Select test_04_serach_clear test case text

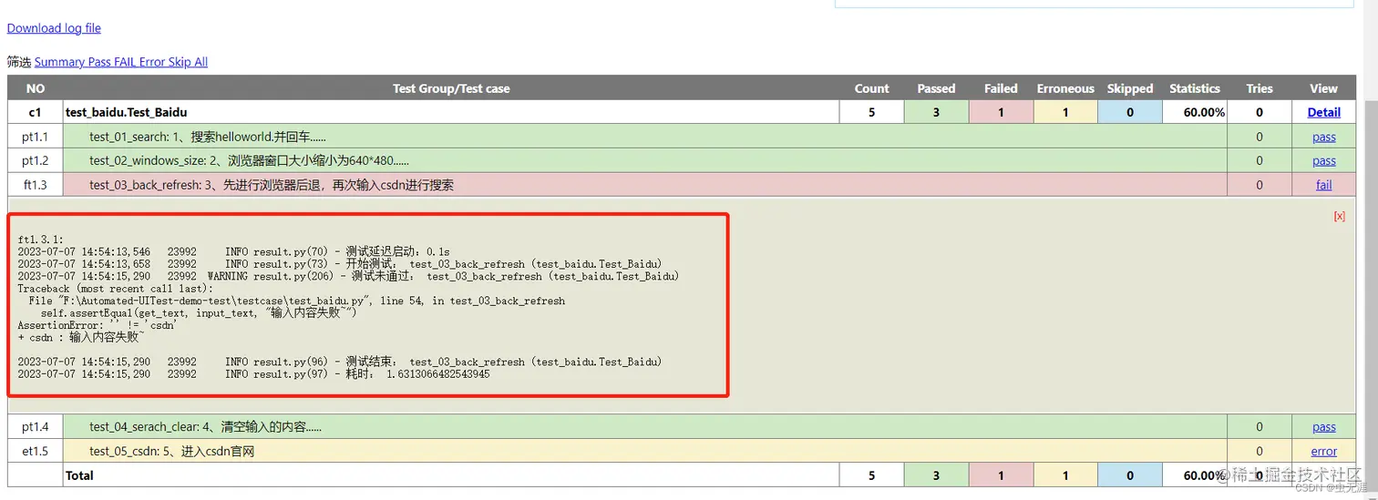[205, 426]
